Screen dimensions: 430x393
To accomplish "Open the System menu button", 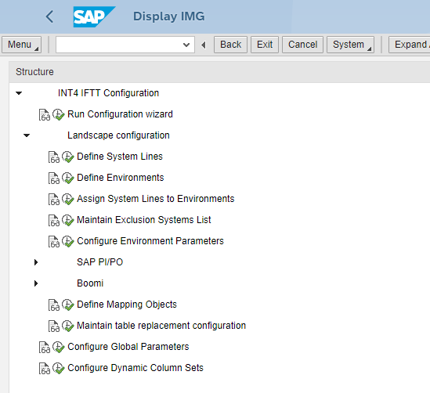I will (x=350, y=45).
